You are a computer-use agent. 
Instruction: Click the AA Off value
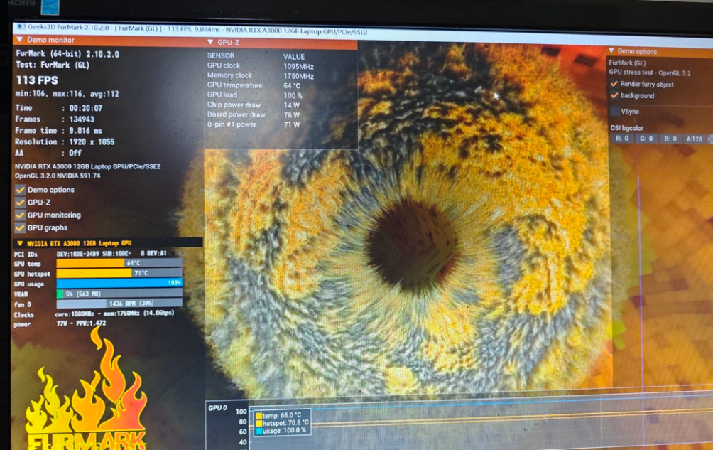coord(75,153)
